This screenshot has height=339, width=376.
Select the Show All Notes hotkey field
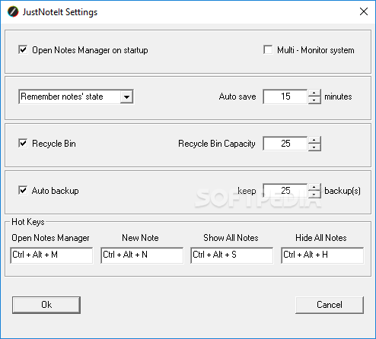click(x=232, y=255)
